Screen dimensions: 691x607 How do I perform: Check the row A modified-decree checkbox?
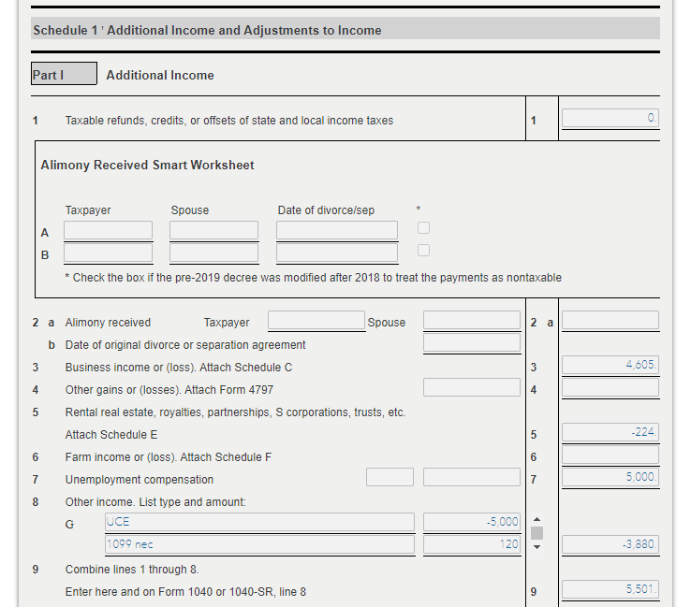point(423,227)
